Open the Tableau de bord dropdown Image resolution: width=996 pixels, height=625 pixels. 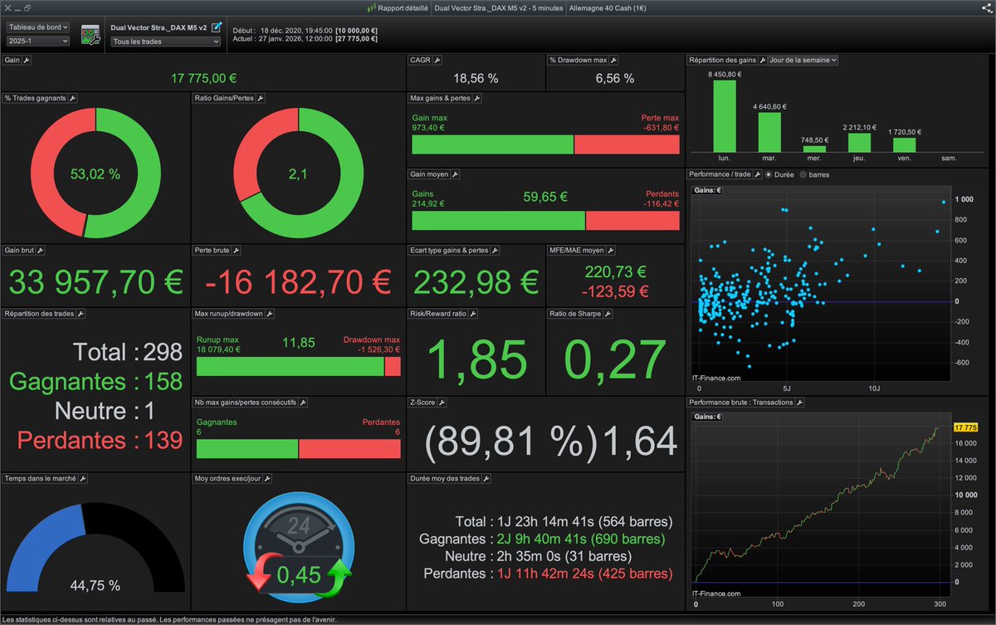[38, 27]
